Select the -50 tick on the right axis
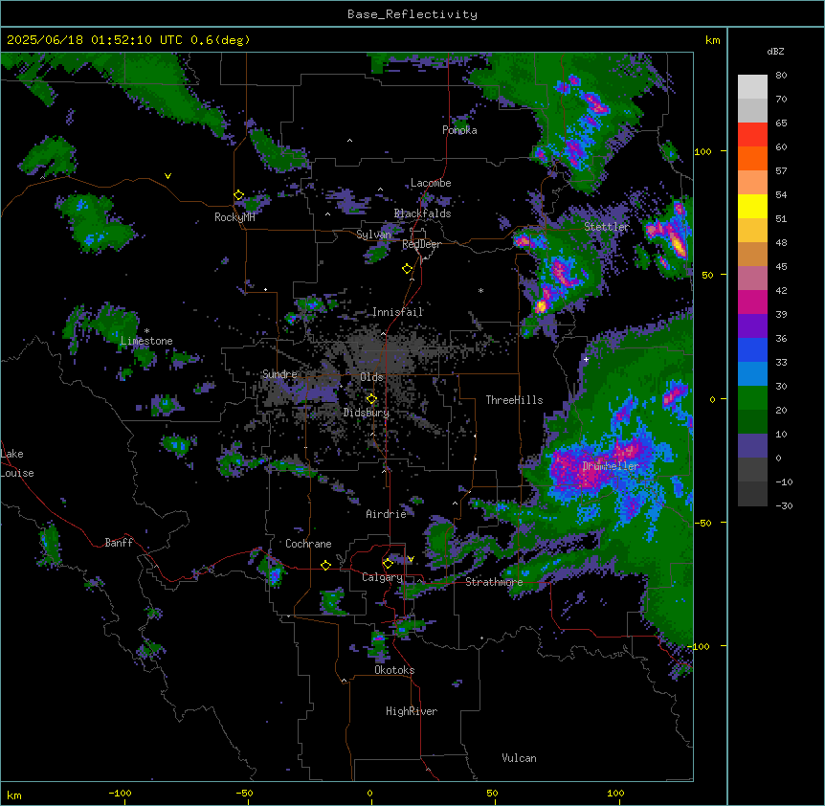825x806 pixels. [702, 523]
